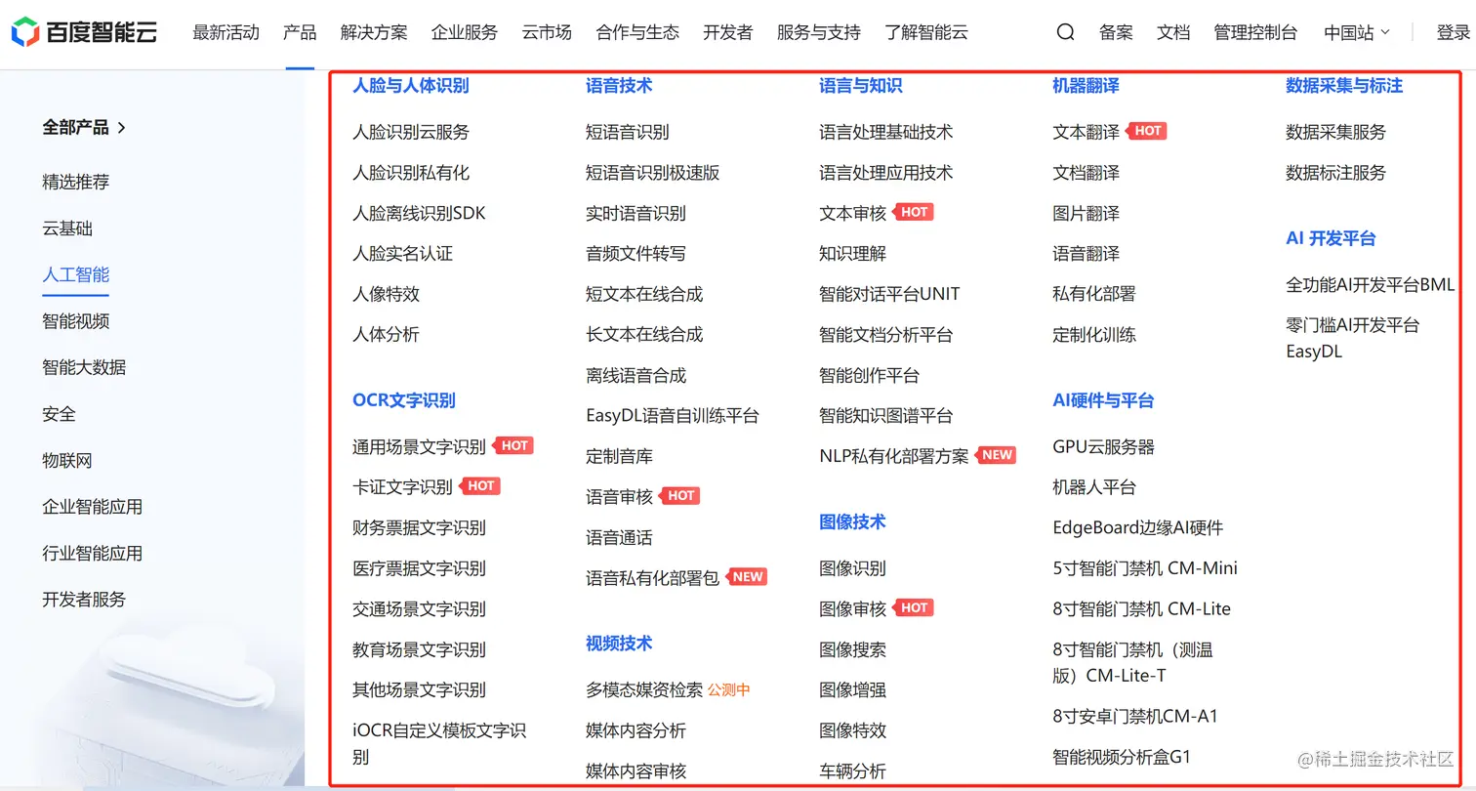
Task: Open 零门槛AI开发平台 EasyDL
Action: pyautogui.click(x=1352, y=338)
